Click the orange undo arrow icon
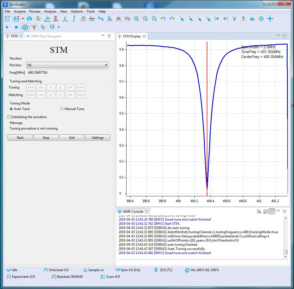The image size is (294, 289). (163, 19)
